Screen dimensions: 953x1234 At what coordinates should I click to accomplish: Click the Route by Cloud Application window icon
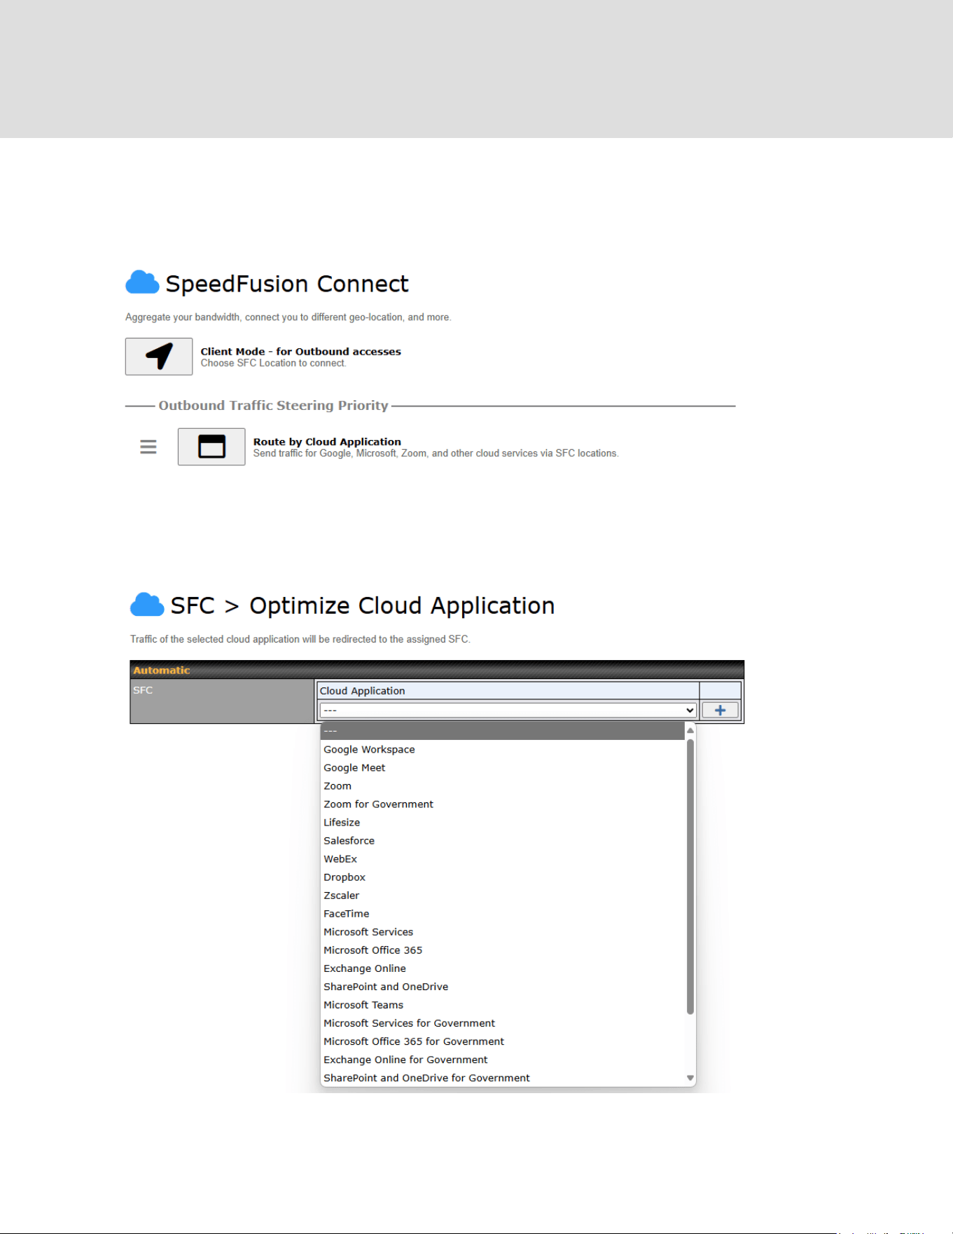point(211,446)
